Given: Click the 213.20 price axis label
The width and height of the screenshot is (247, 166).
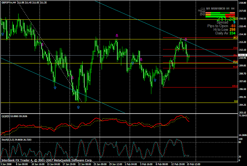Looking at the screenshot, I should 243,42.
